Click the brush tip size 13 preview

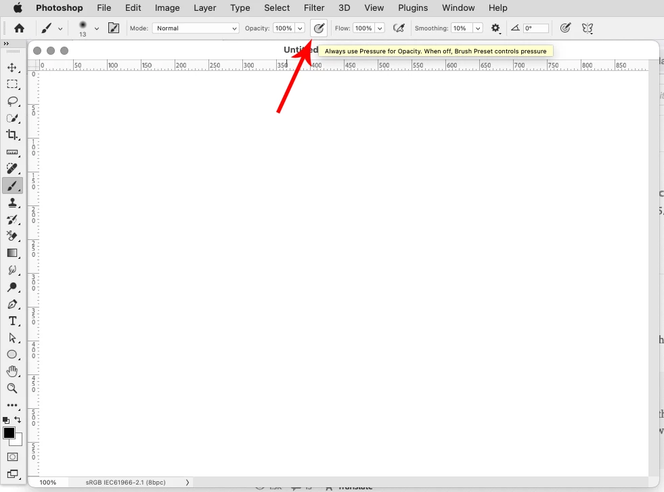(83, 28)
